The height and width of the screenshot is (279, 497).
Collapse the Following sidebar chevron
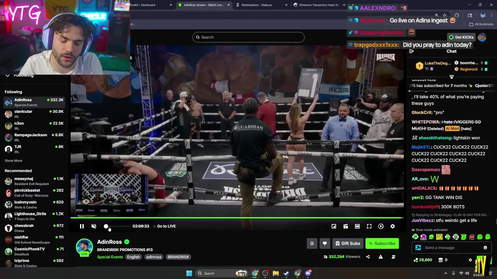pyautogui.click(x=7, y=75)
